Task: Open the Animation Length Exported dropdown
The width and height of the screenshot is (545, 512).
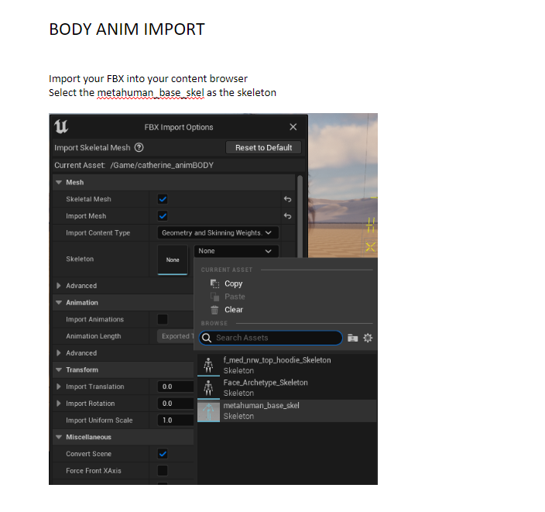Action: coord(176,336)
